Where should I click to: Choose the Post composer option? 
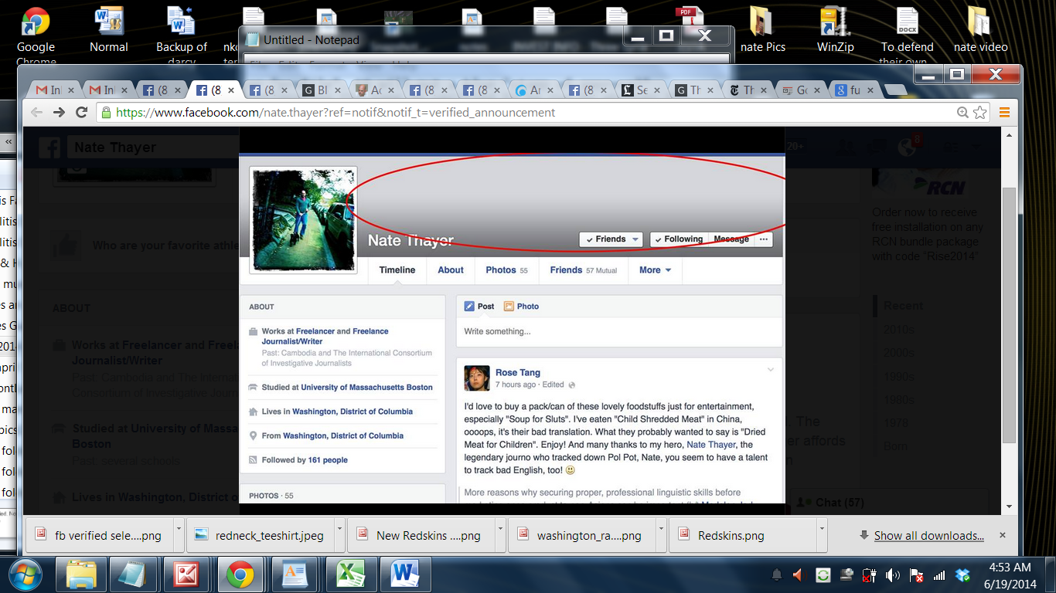[x=479, y=307]
